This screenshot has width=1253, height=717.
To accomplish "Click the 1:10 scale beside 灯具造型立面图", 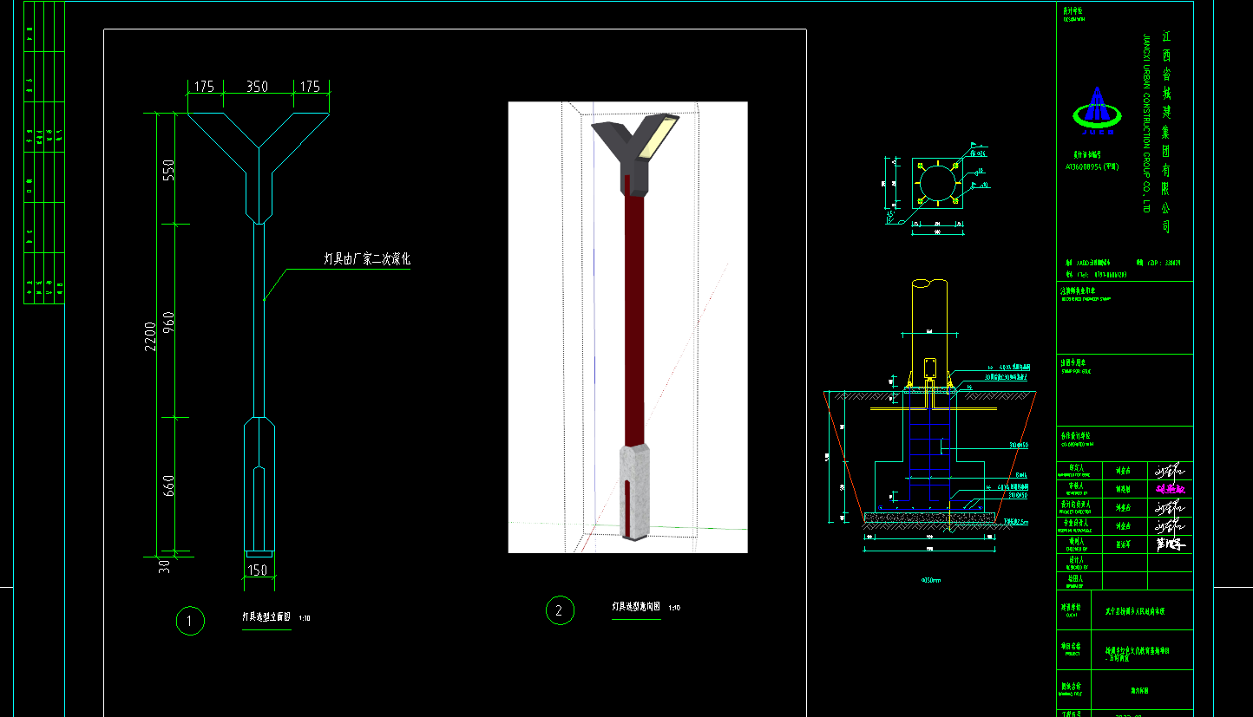I will pyautogui.click(x=305, y=619).
